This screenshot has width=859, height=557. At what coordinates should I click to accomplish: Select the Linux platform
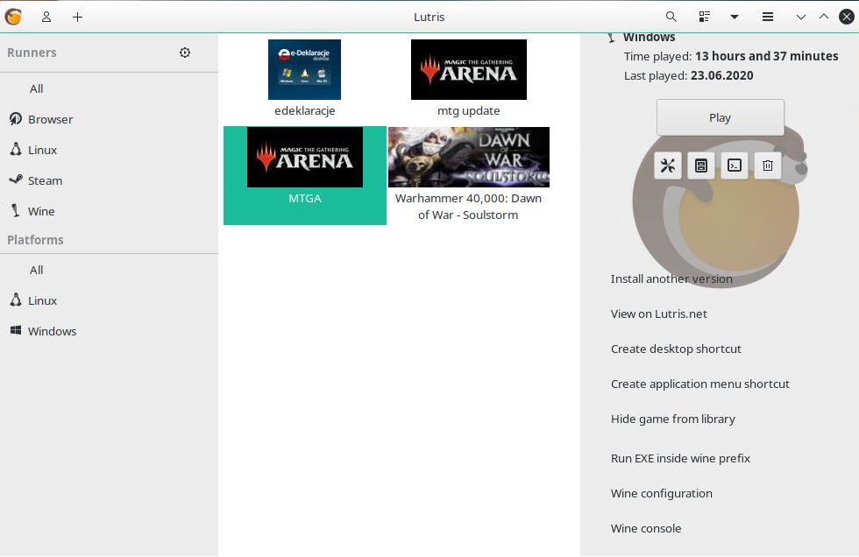109,300
